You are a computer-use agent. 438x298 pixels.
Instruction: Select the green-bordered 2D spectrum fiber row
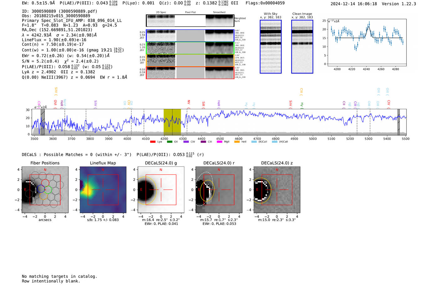coord(190,48)
